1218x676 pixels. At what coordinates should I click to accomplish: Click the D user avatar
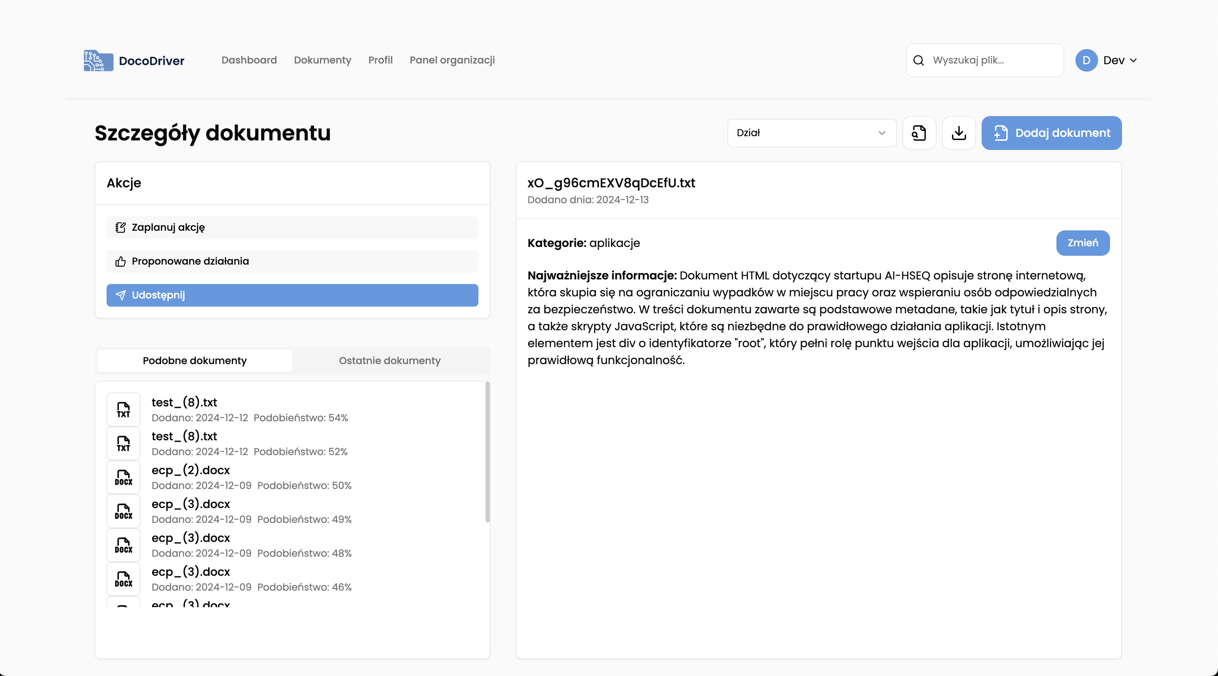click(x=1086, y=61)
